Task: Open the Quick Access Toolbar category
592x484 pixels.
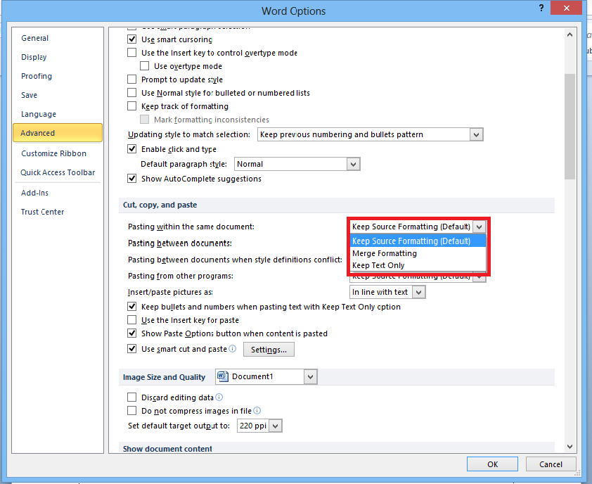Action: point(58,172)
